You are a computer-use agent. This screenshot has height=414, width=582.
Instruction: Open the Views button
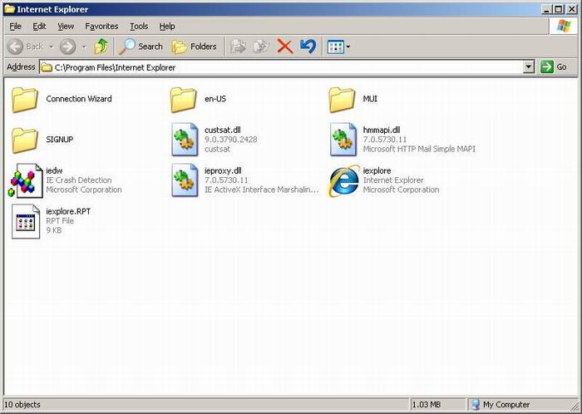click(336, 47)
